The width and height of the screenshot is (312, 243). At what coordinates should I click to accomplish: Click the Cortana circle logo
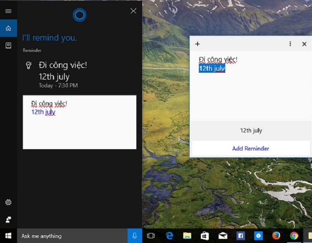[79, 15]
